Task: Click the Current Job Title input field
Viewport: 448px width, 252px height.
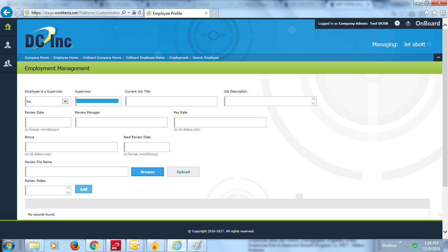Action: pos(171,101)
